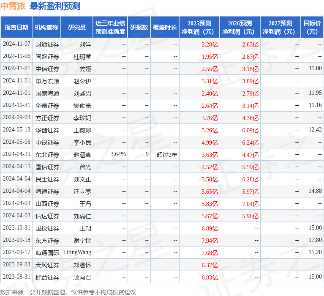Select institution 财通证券
The image size is (324, 296).
pyautogui.click(x=47, y=44)
